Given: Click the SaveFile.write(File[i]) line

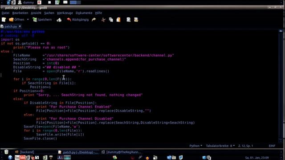Looking at the screenshot, I should pyautogui.click(x=60, y=135).
